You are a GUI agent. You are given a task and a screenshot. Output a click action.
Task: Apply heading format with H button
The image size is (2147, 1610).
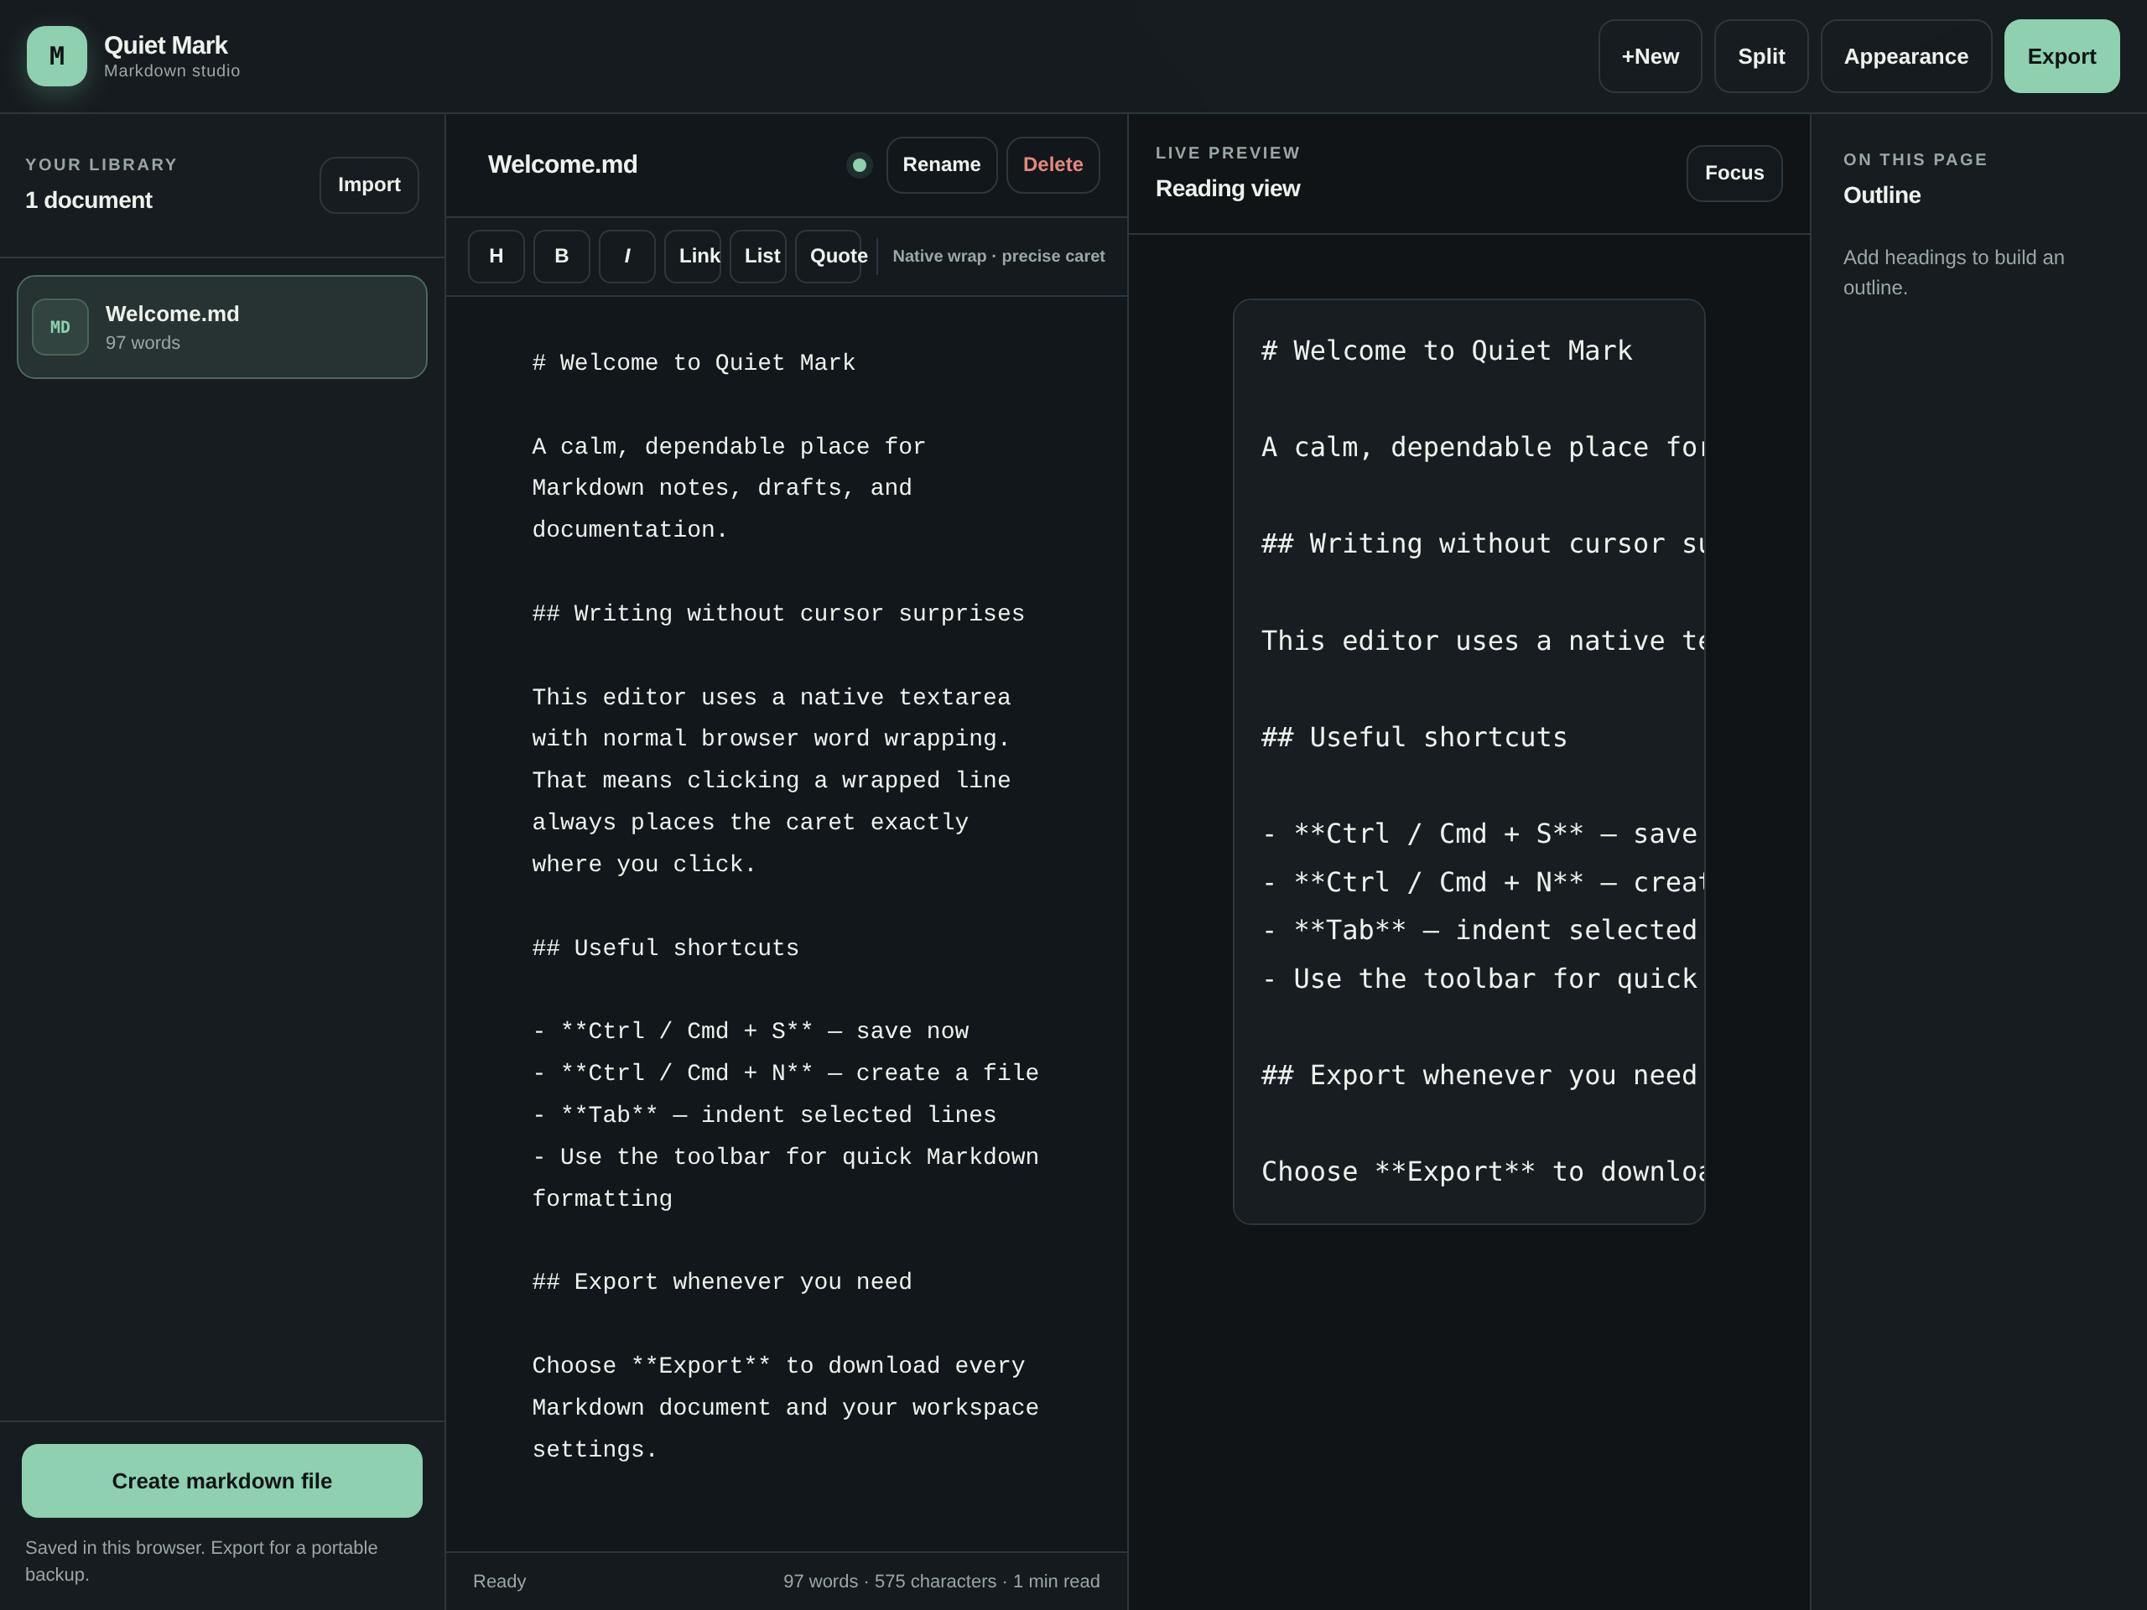click(496, 257)
